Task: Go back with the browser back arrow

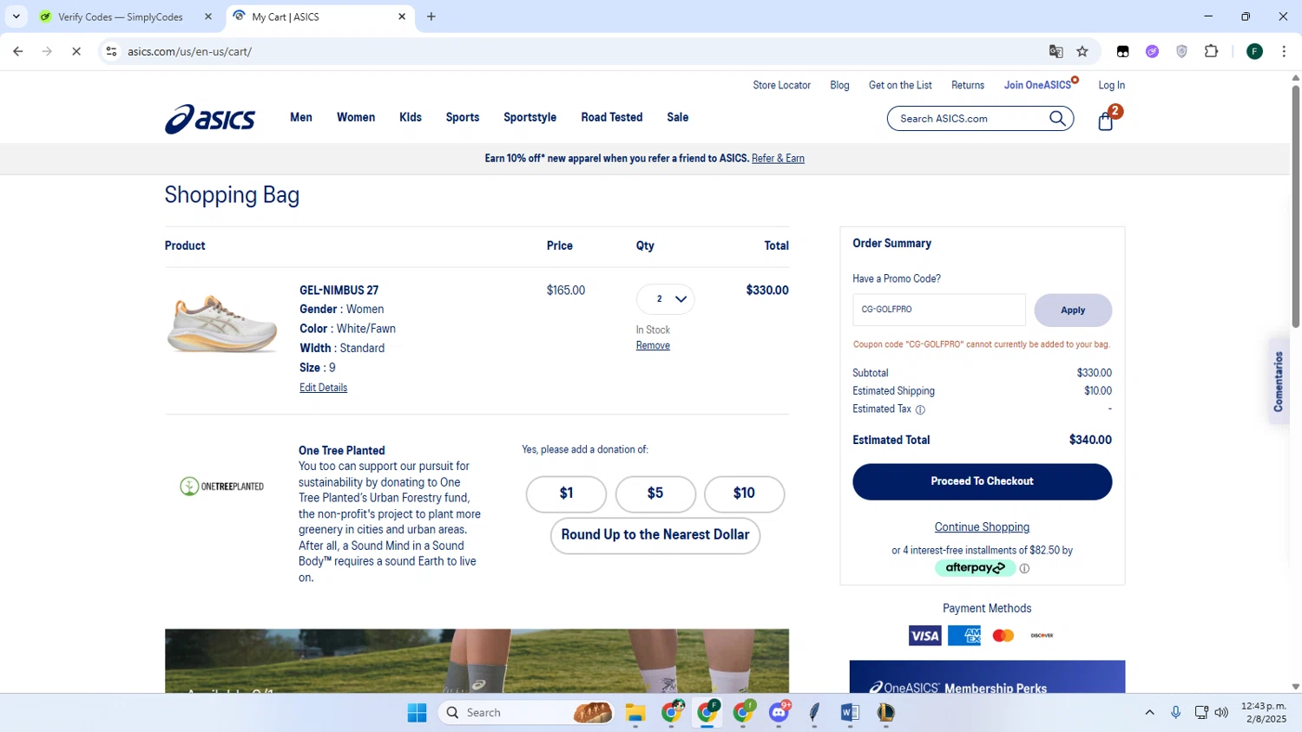Action: (x=18, y=51)
